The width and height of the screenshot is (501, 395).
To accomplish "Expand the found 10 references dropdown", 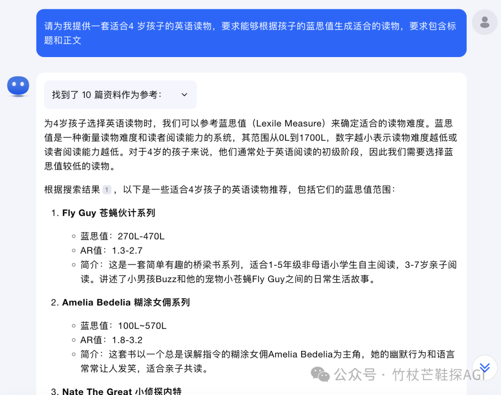I will tap(120, 95).
